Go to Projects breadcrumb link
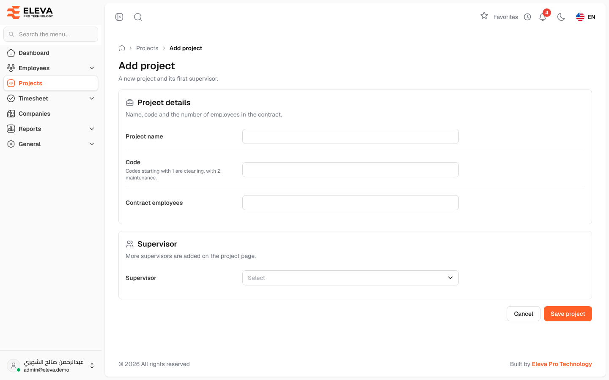This screenshot has height=380, width=609. coord(147,48)
